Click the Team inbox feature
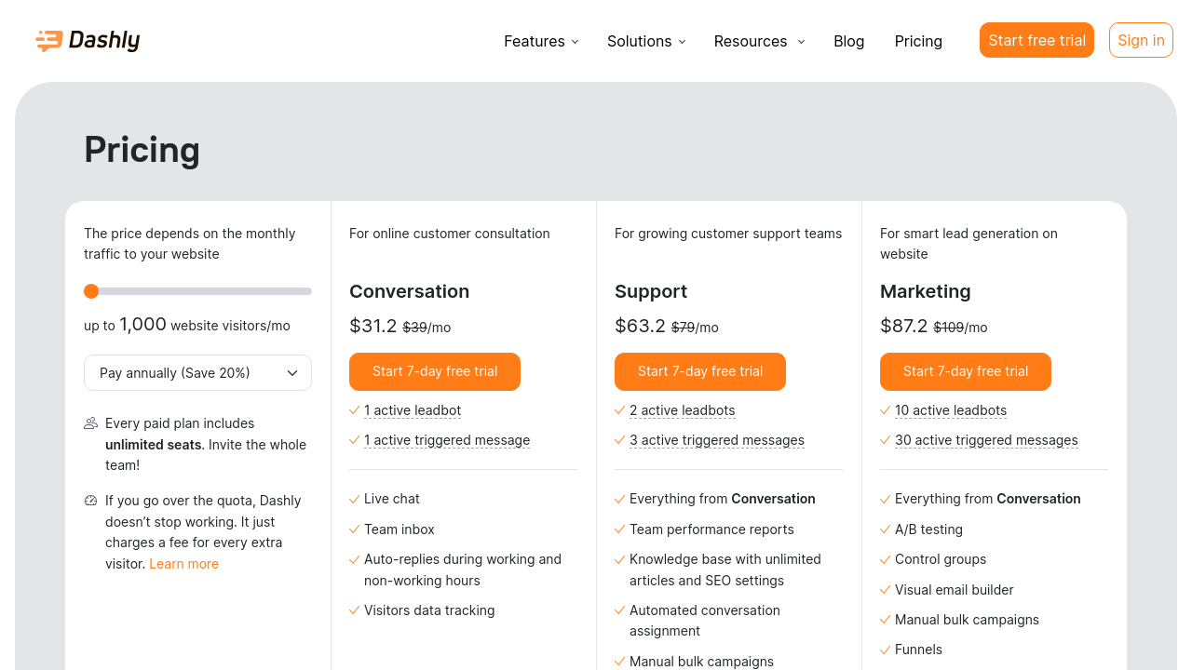Image resolution: width=1192 pixels, height=670 pixels. pos(400,529)
